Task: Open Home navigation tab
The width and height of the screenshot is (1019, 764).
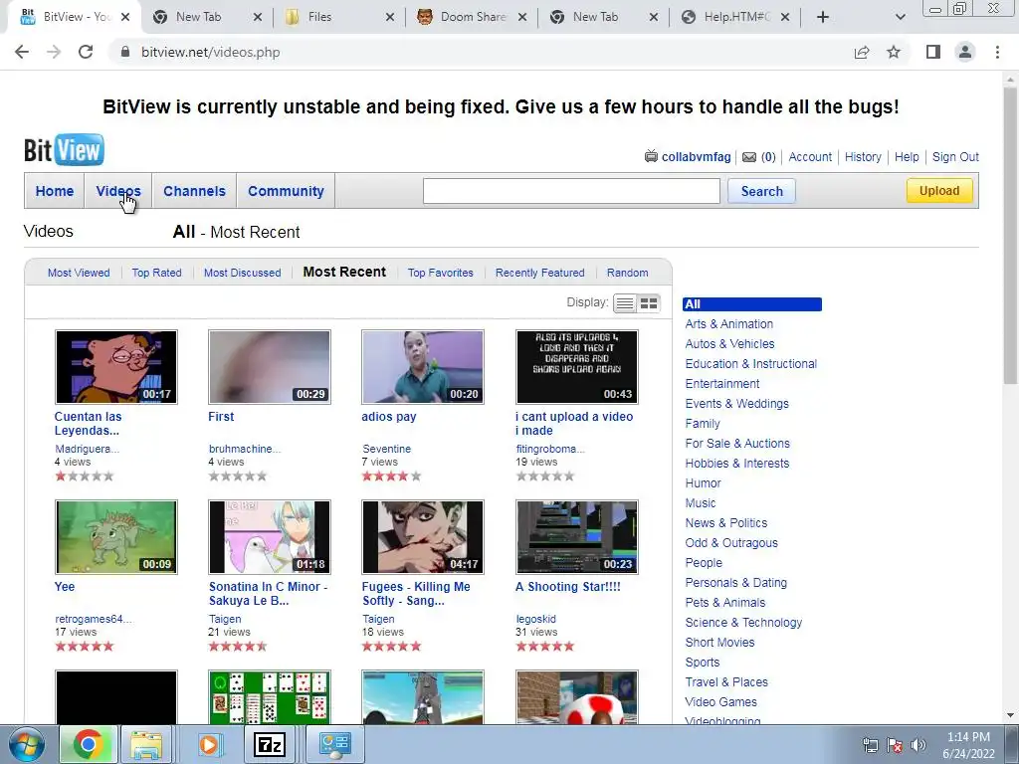Action: tap(55, 191)
